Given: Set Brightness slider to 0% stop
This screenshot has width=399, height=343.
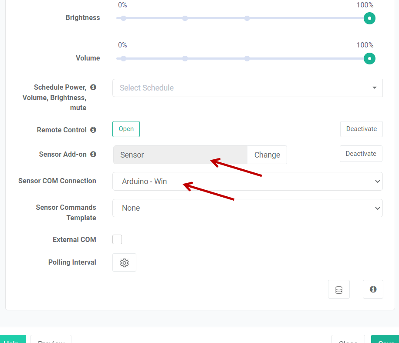Looking at the screenshot, I should (x=123, y=18).
